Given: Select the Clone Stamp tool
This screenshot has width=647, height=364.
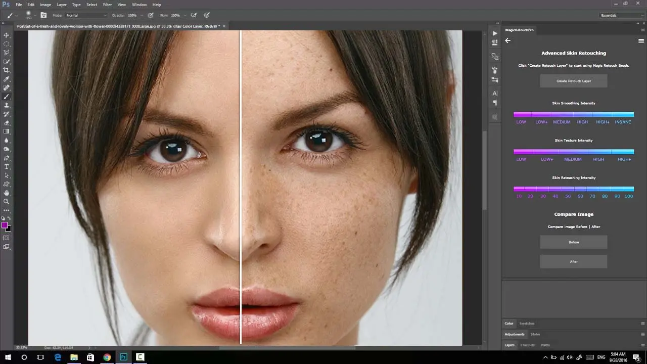Looking at the screenshot, I should click(7, 105).
